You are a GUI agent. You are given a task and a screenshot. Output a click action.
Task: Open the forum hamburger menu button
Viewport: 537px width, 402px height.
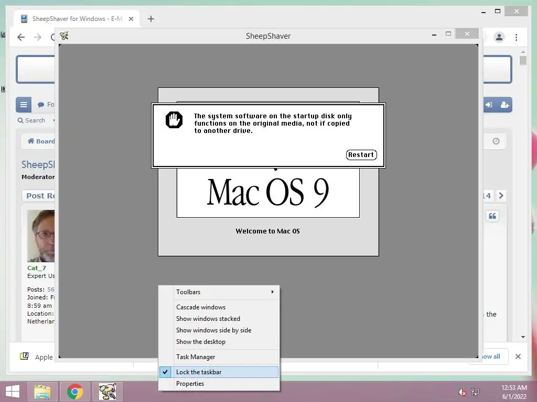(x=23, y=105)
